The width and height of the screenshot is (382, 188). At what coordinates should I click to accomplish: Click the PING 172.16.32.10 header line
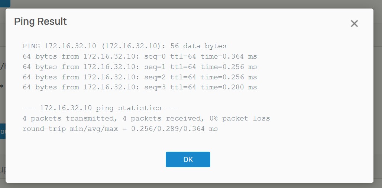pos(124,46)
